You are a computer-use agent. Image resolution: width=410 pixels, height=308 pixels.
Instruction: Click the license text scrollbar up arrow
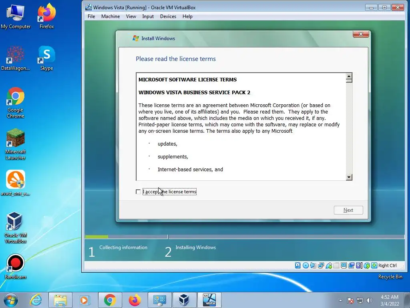[x=349, y=77]
